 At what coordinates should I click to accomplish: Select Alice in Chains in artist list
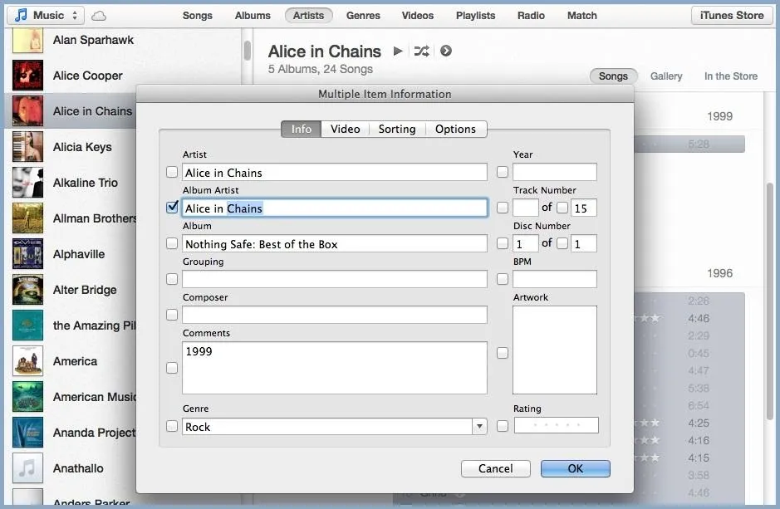pyautogui.click(x=71, y=110)
